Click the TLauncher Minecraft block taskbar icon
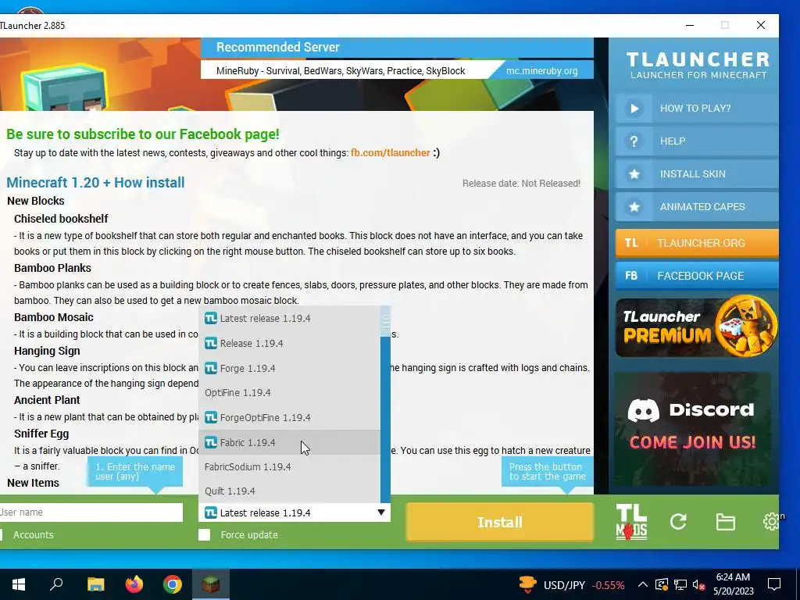 point(211,584)
